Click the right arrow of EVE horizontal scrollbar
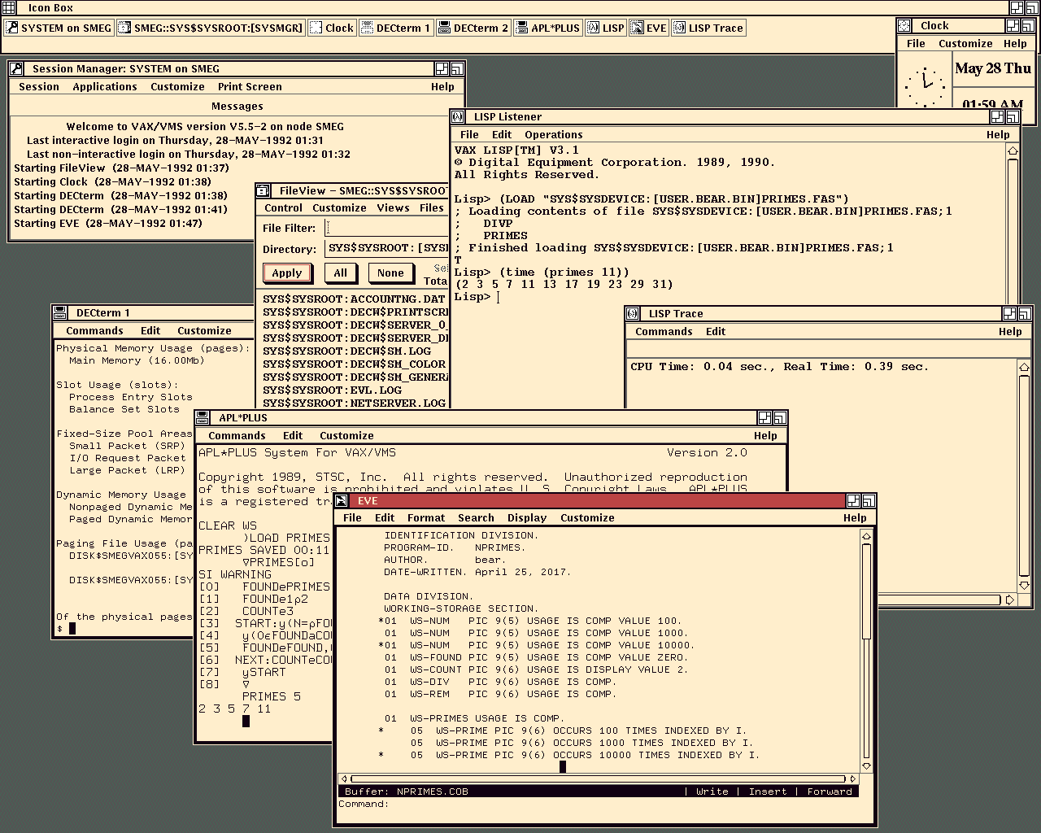This screenshot has height=833, width=1041. click(x=852, y=779)
